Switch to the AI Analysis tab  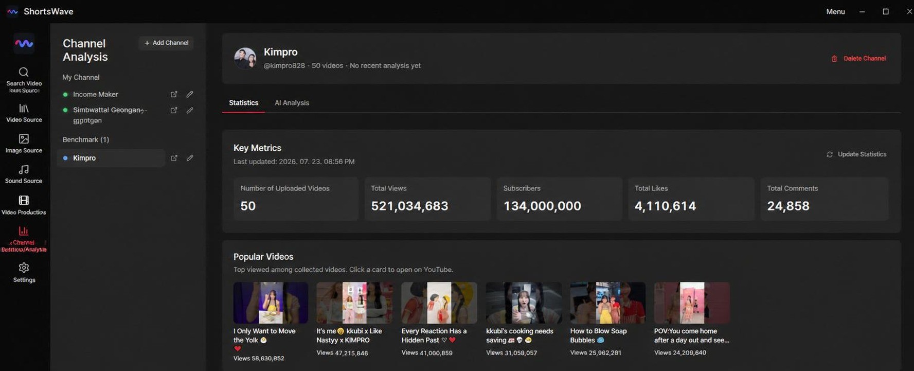pos(292,103)
